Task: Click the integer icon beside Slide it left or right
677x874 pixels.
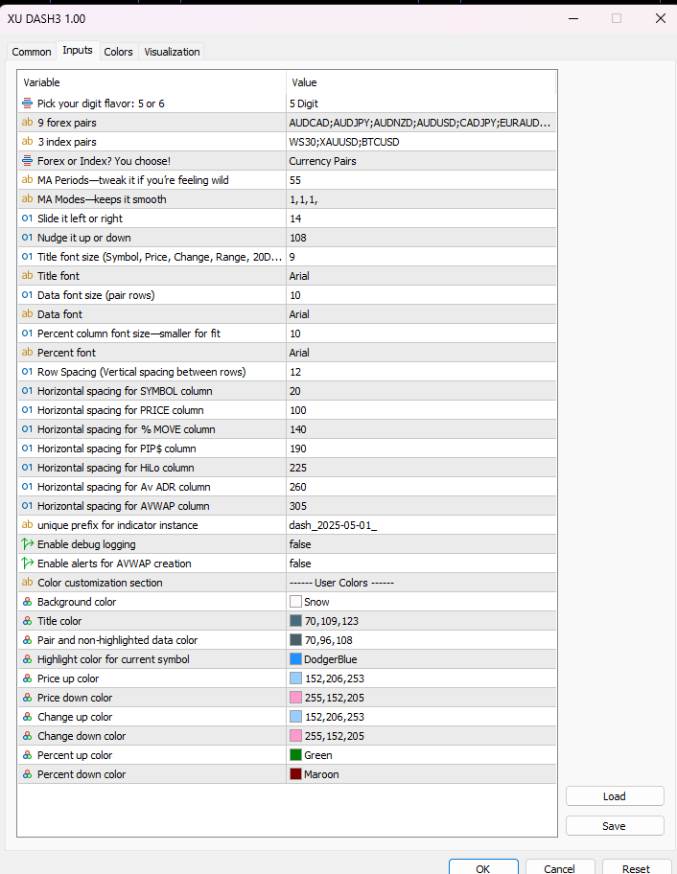Action: (27, 218)
